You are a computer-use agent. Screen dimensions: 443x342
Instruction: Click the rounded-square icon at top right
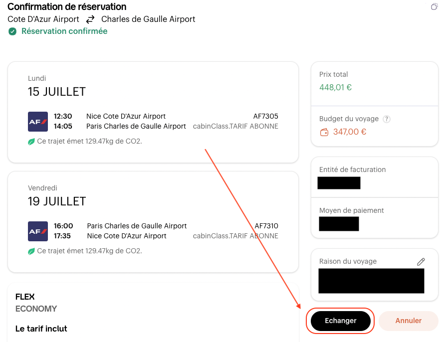(x=434, y=6)
